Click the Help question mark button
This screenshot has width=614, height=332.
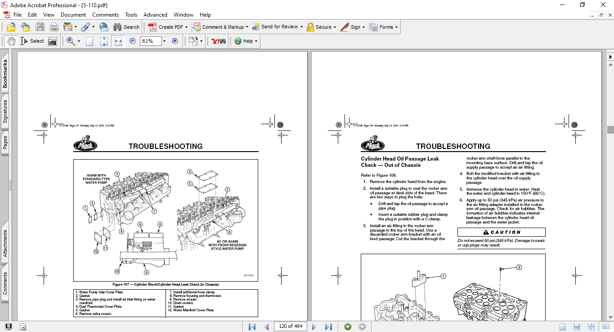(246, 41)
